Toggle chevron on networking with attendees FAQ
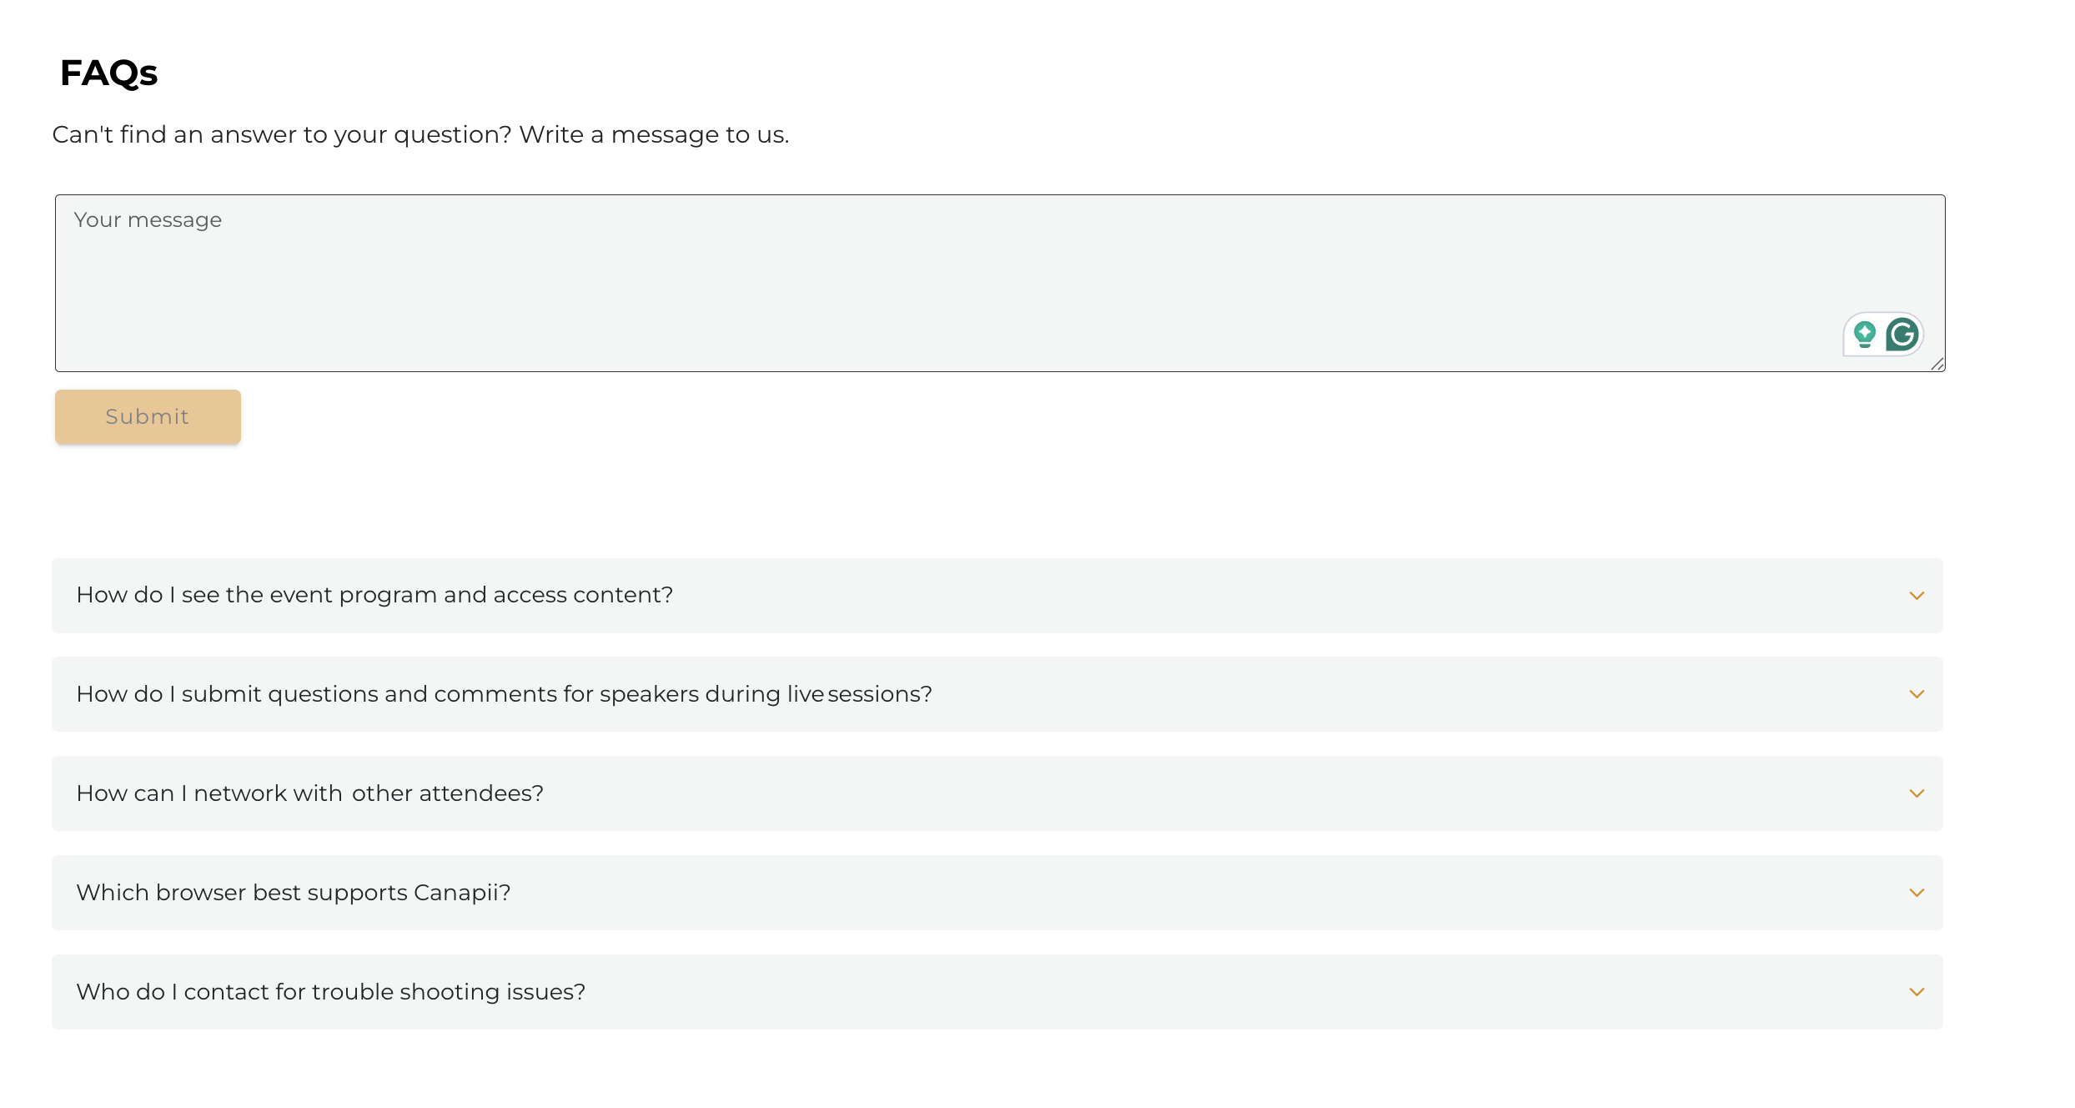 point(1917,793)
